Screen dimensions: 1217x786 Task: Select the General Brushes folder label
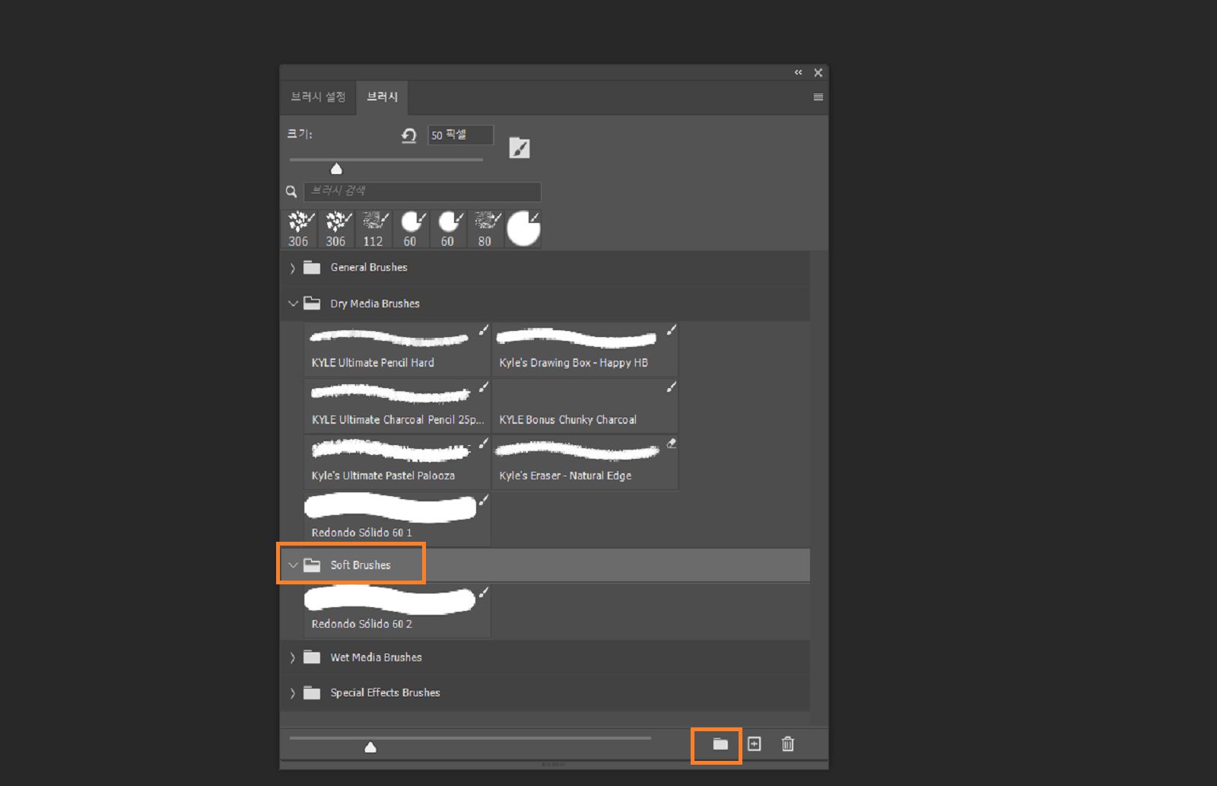[x=369, y=267]
